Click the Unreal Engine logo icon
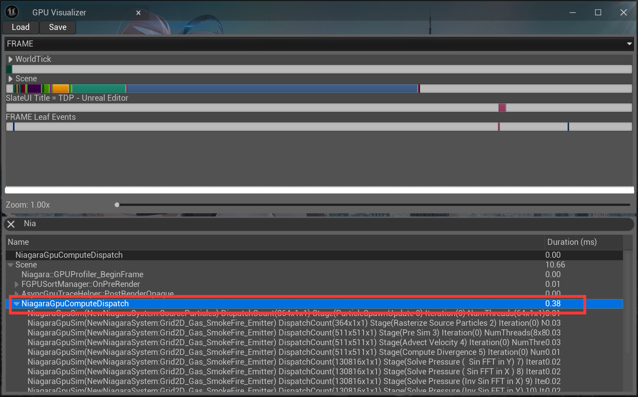Image resolution: width=638 pixels, height=397 pixels. click(x=12, y=12)
